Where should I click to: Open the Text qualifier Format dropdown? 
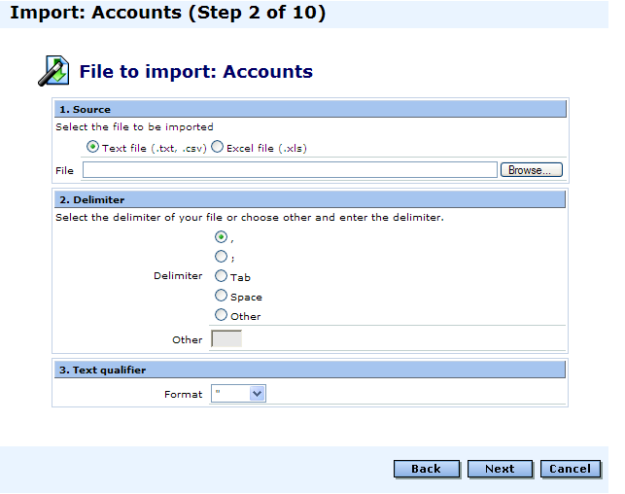(238, 394)
